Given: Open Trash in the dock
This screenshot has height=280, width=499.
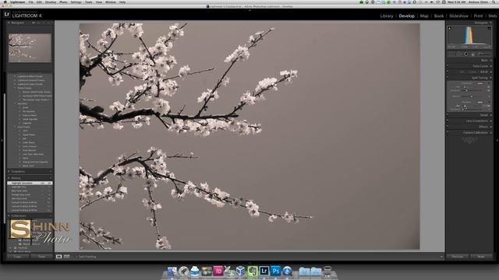Looking at the screenshot, I should [327, 271].
